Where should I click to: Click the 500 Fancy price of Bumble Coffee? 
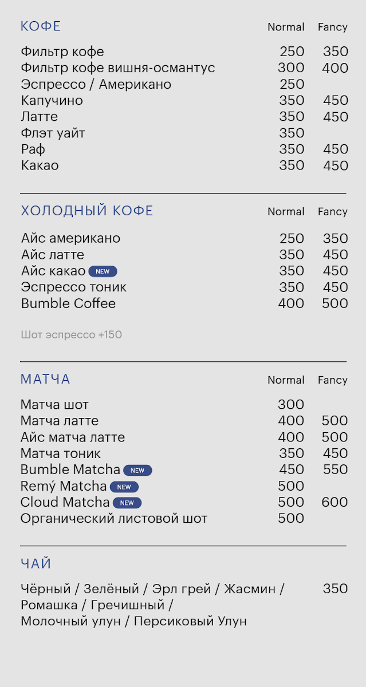coord(334,303)
